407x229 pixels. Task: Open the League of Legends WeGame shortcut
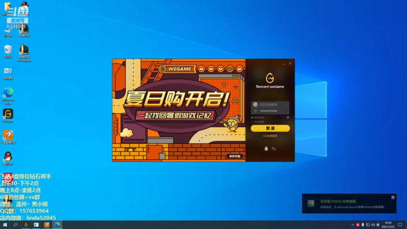pos(24,53)
